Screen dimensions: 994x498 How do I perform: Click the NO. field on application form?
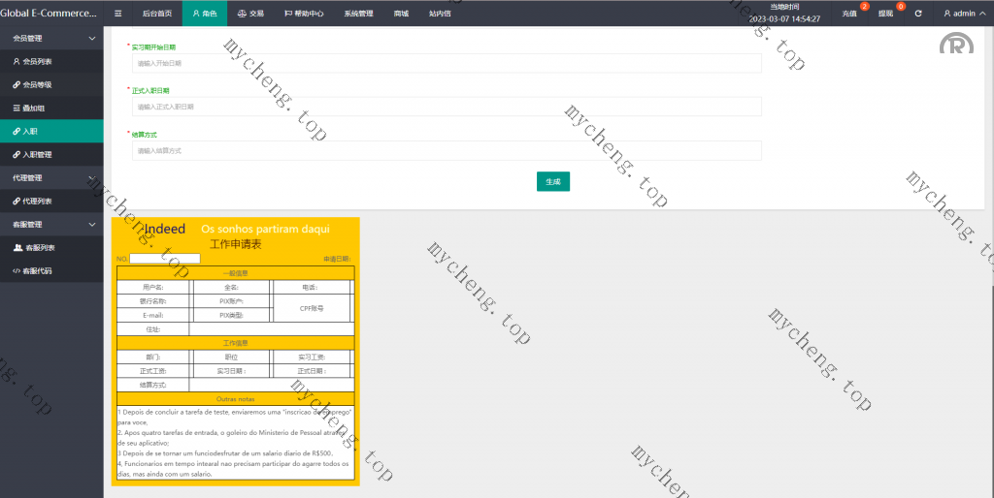165,259
